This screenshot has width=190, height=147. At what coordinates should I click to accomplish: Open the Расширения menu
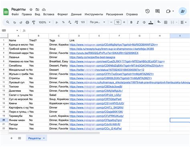[115, 14]
